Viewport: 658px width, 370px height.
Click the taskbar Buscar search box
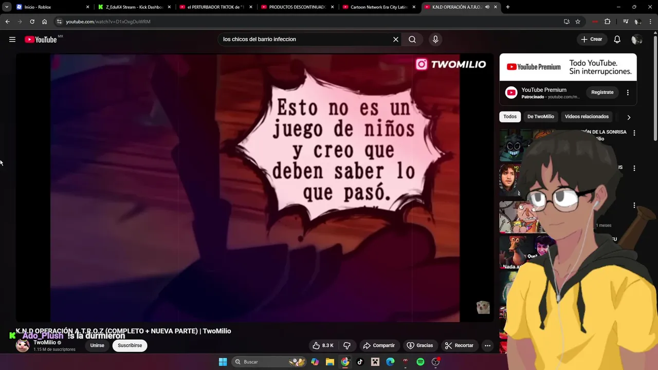pos(270,362)
